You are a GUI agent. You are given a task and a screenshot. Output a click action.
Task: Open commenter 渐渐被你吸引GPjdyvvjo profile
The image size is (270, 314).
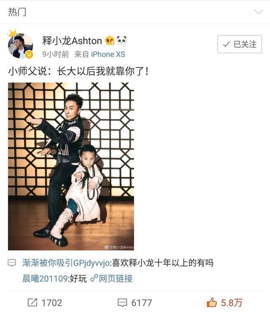click(x=66, y=263)
